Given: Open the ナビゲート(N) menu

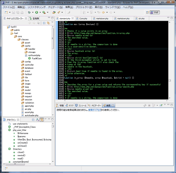Looking at the screenshot, I should coord(55,7).
